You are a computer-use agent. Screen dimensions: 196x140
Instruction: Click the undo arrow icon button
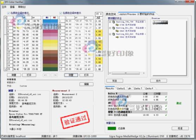[x=46, y=75]
